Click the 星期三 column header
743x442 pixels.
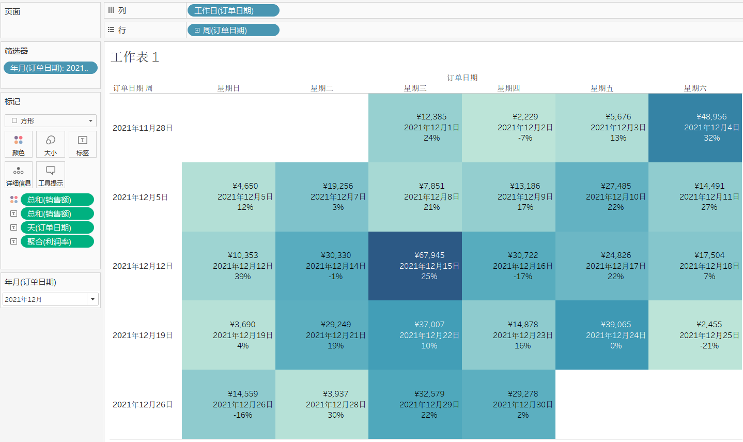coord(415,88)
